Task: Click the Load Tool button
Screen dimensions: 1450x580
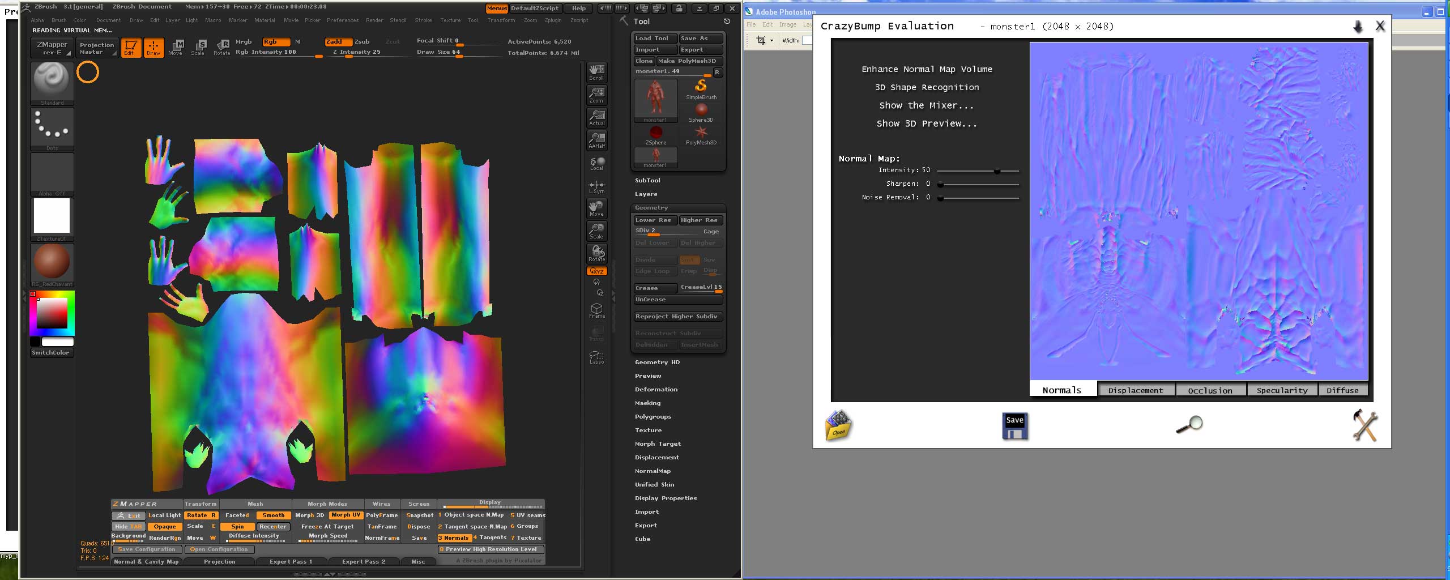Action: point(655,39)
